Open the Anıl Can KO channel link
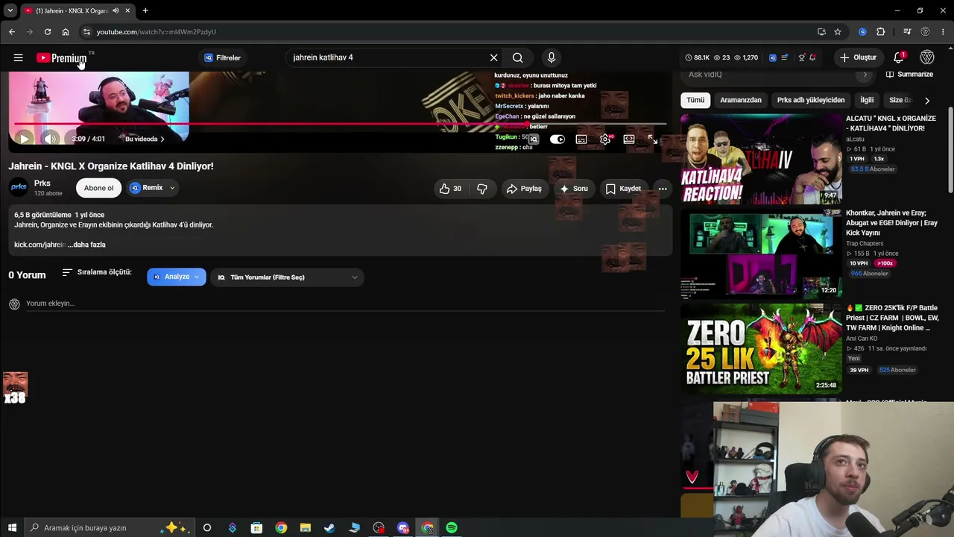 [862, 339]
